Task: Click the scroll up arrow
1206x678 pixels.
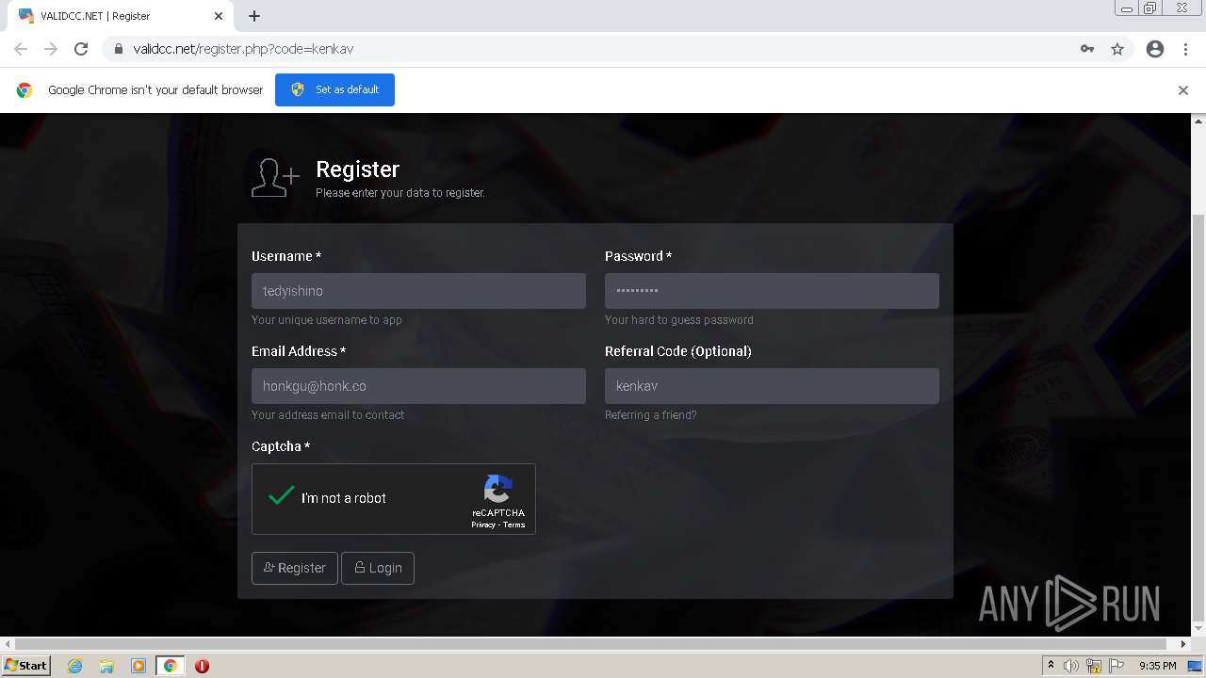Action: click(x=1198, y=121)
